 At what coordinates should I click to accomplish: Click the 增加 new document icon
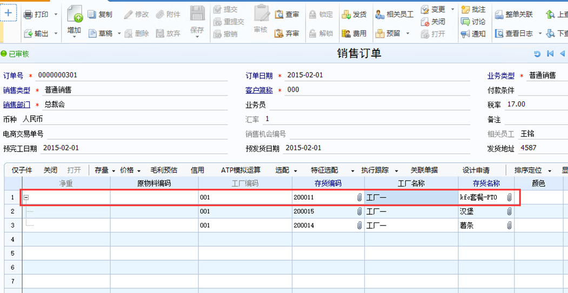tap(75, 13)
